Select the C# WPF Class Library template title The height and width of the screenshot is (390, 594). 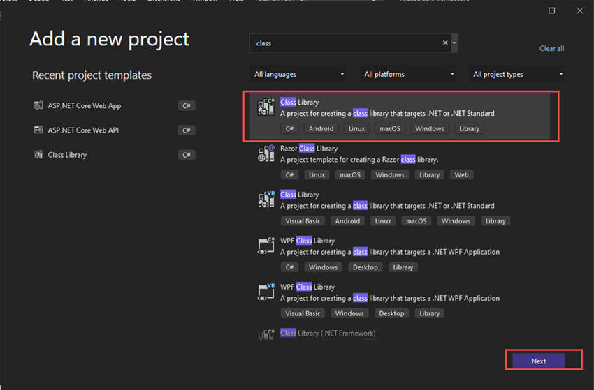tap(307, 241)
